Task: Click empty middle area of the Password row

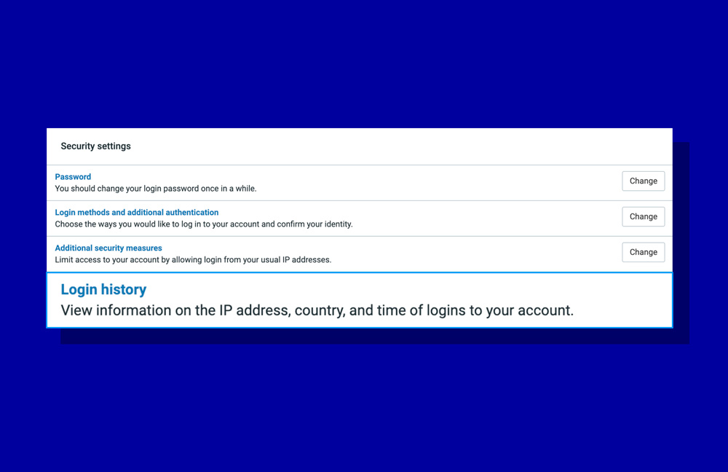Action: coord(437,182)
